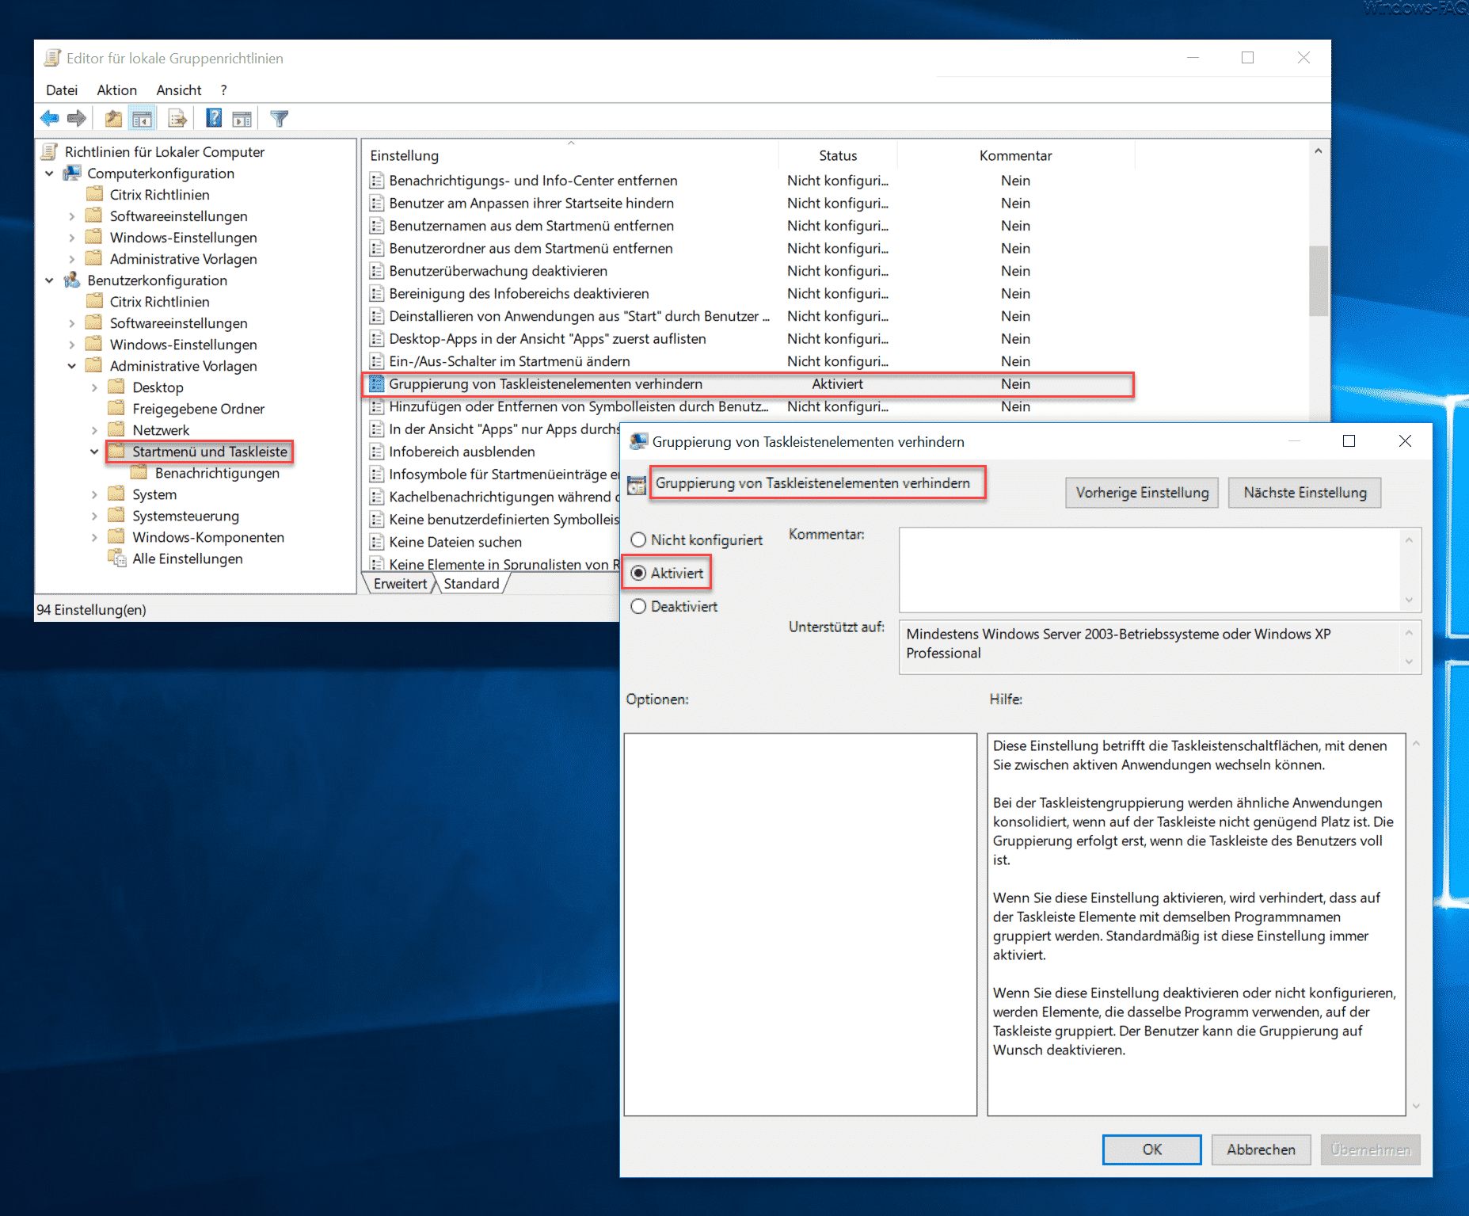Select the Deaktiviert radio button
The height and width of the screenshot is (1216, 1469).
638,606
